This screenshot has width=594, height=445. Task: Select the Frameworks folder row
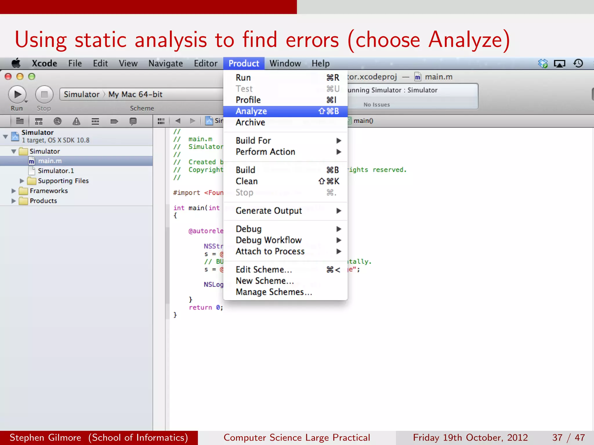[76, 191]
